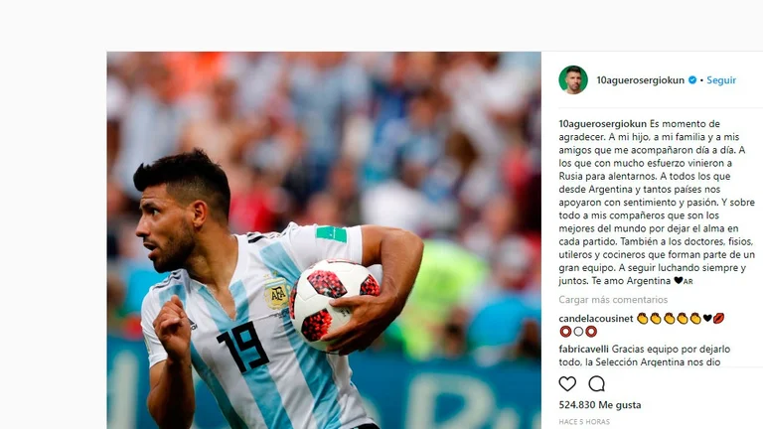This screenshot has width=763, height=429.
Task: Follow the account with Seguir
Action: 721,80
